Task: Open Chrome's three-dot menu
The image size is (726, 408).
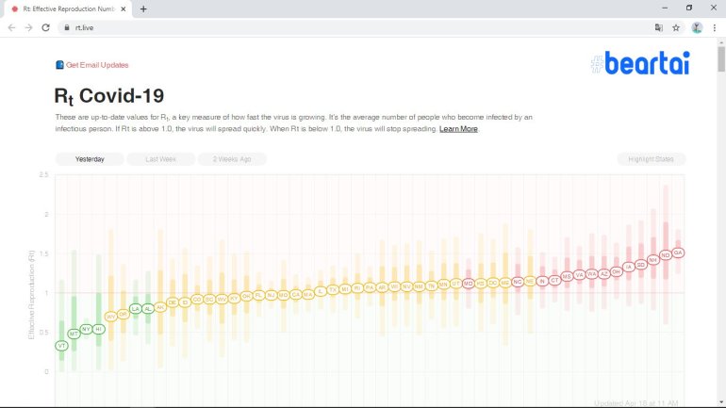Action: point(715,27)
